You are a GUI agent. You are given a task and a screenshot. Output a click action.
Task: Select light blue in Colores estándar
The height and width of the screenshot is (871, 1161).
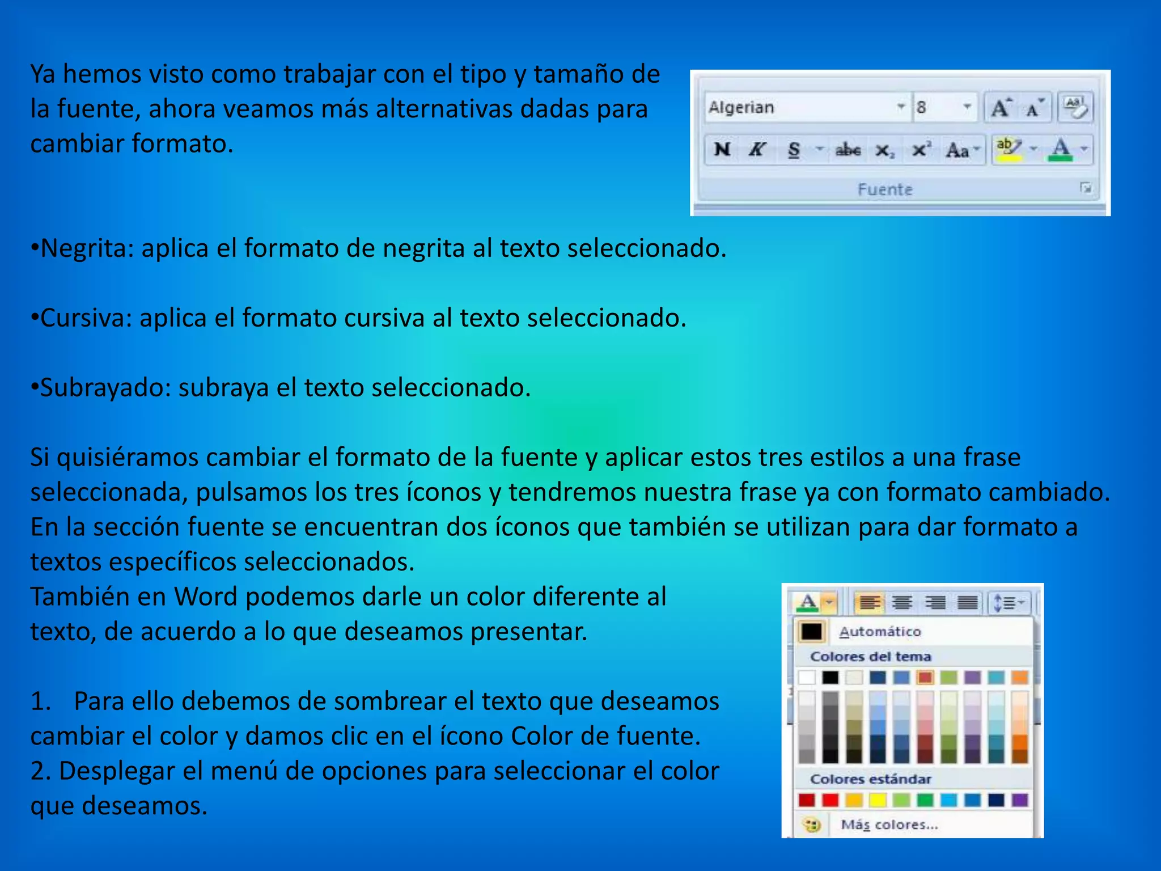click(948, 800)
